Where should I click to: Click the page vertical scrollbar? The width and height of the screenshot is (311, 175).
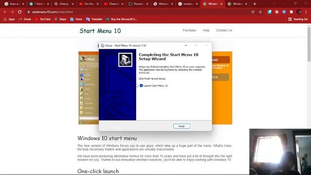coord(309,44)
